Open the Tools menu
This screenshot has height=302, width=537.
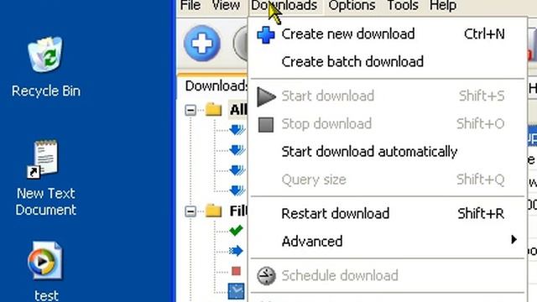tap(403, 6)
